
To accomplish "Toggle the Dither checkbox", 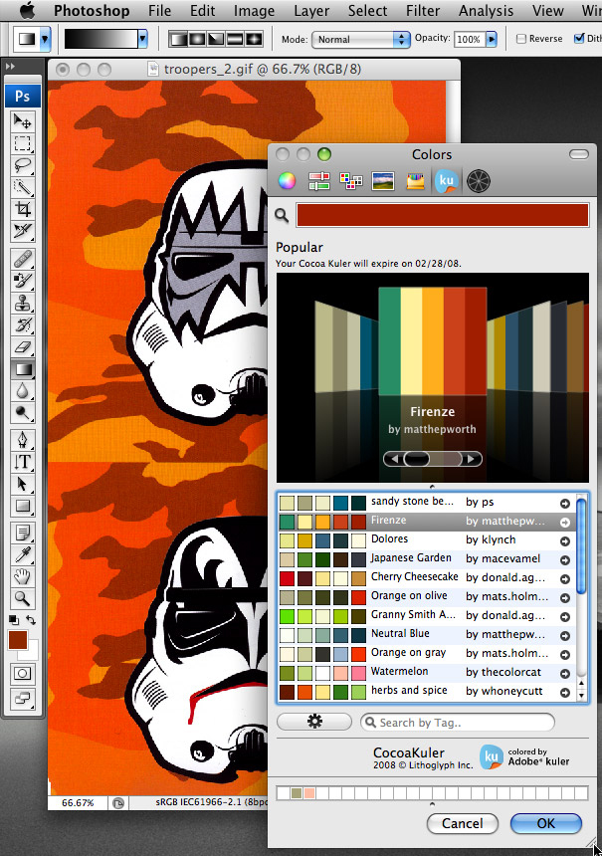I will pos(579,38).
